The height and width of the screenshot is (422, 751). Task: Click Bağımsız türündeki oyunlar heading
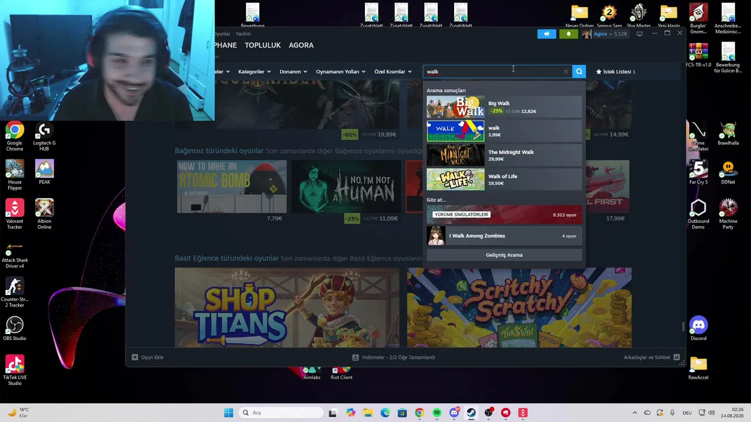pyautogui.click(x=219, y=151)
